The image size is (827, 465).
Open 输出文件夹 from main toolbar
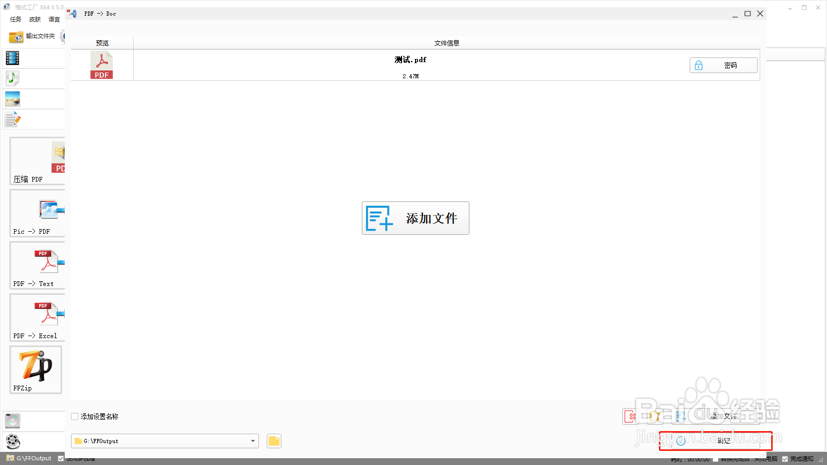click(32, 37)
